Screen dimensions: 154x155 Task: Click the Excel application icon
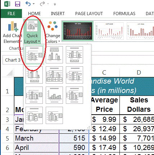click(7, 4)
